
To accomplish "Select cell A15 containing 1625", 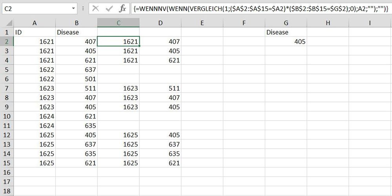I will coord(35,163).
